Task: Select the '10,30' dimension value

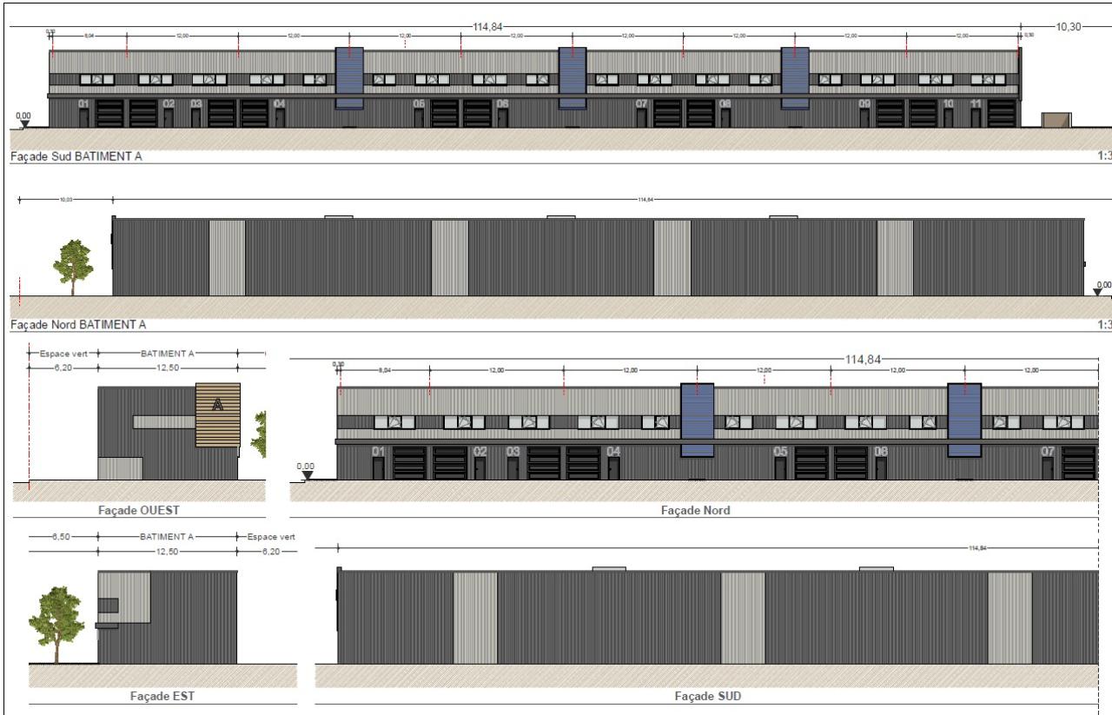Action: [x=1069, y=27]
